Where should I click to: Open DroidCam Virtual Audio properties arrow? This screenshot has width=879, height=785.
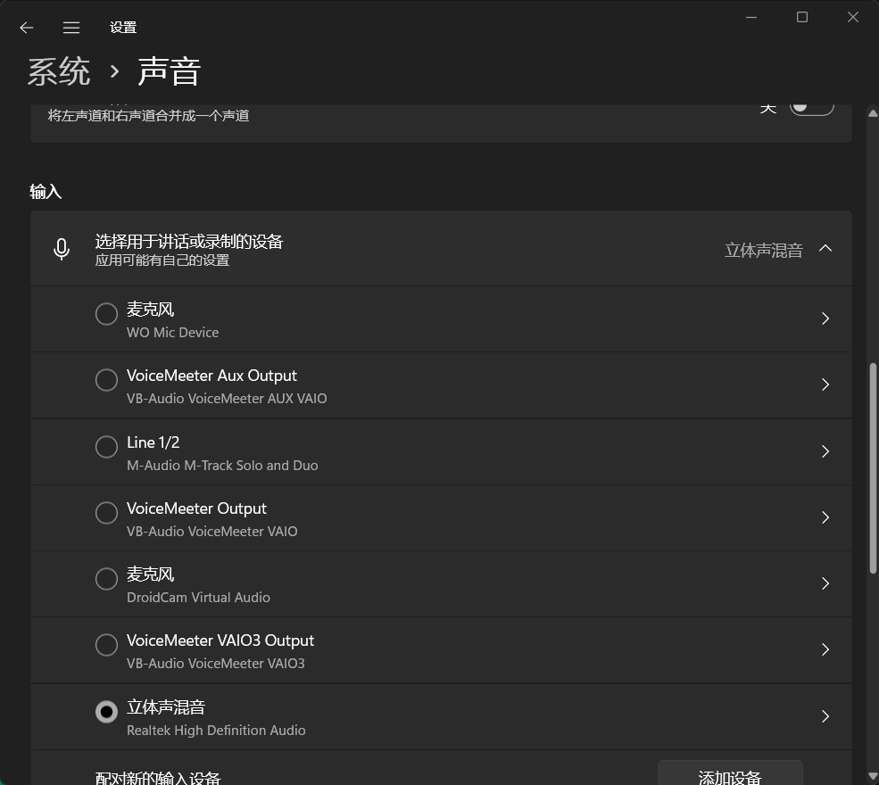825,583
